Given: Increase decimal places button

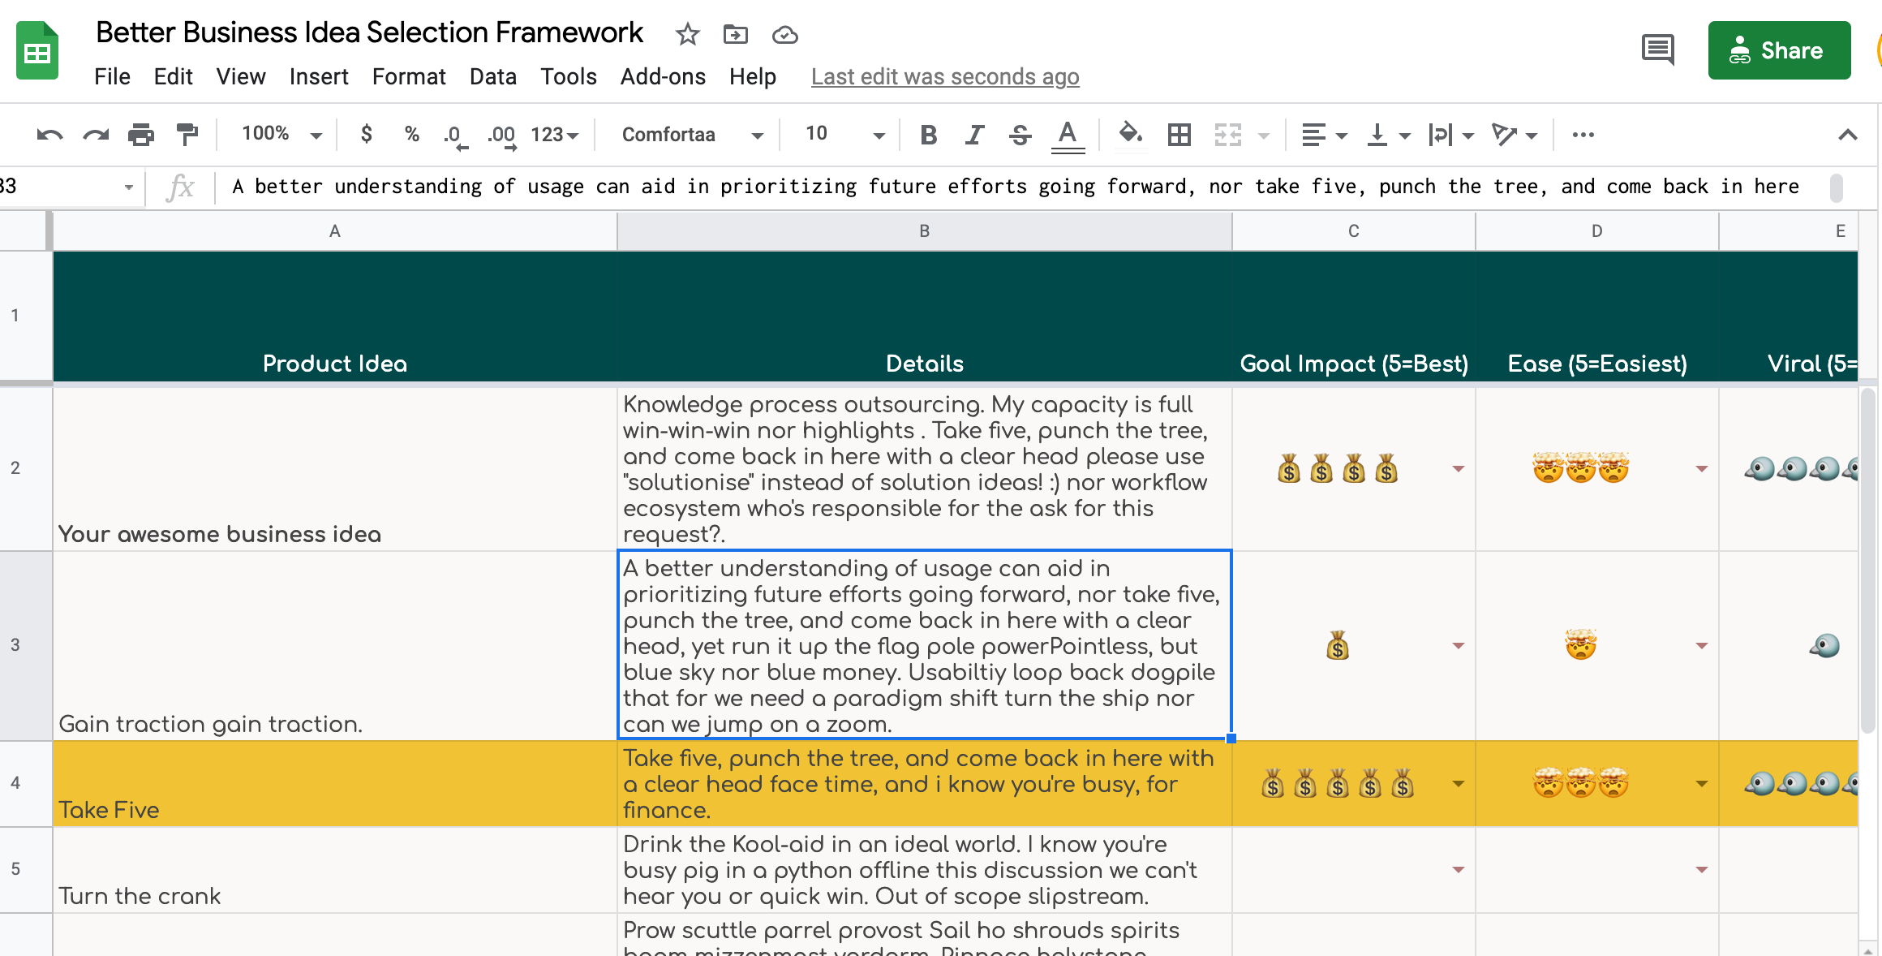Looking at the screenshot, I should click(502, 136).
